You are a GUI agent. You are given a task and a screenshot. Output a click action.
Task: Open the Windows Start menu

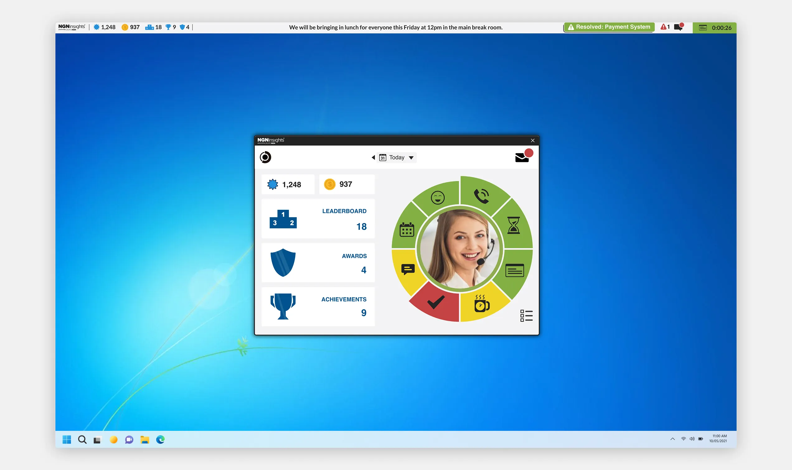click(67, 440)
